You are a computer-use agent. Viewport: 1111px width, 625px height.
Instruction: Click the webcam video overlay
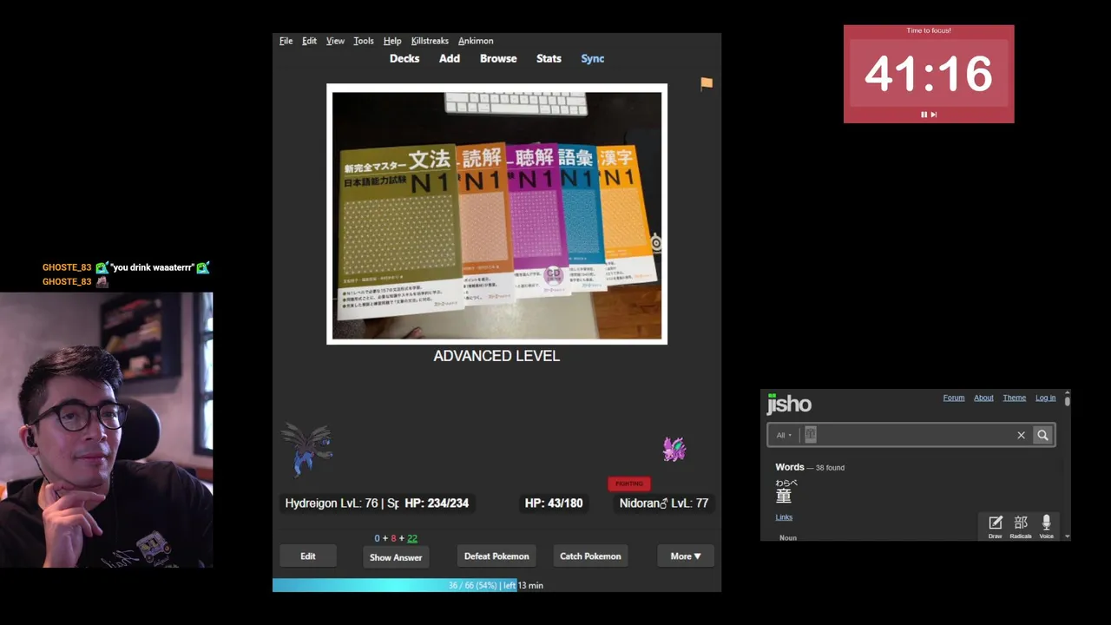pyautogui.click(x=106, y=430)
